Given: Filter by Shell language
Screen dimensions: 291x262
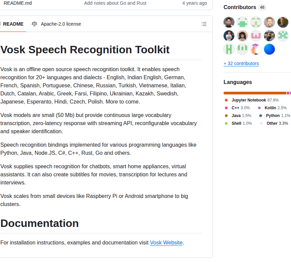Looking at the screenshot, I should [x=238, y=123].
